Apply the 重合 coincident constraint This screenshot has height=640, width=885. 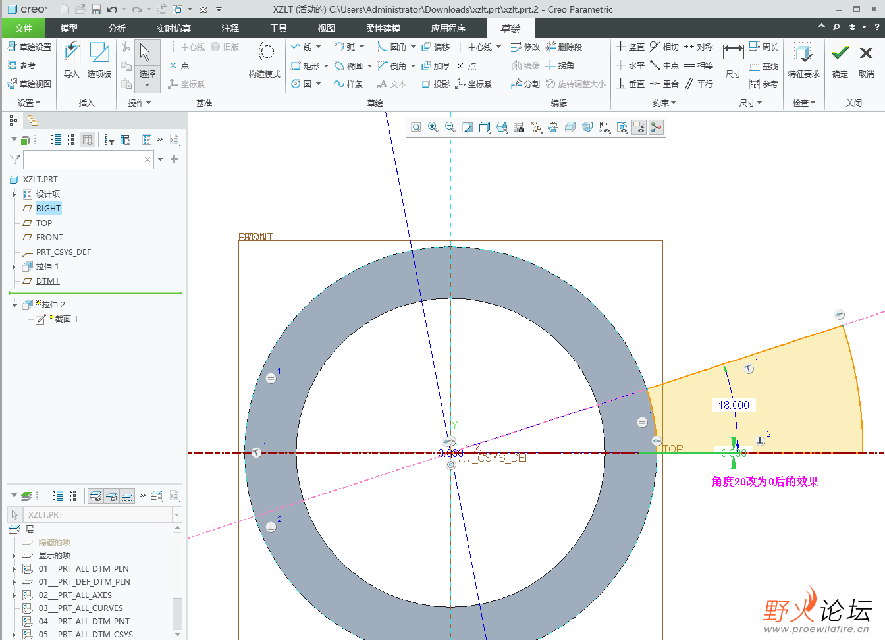pyautogui.click(x=664, y=84)
